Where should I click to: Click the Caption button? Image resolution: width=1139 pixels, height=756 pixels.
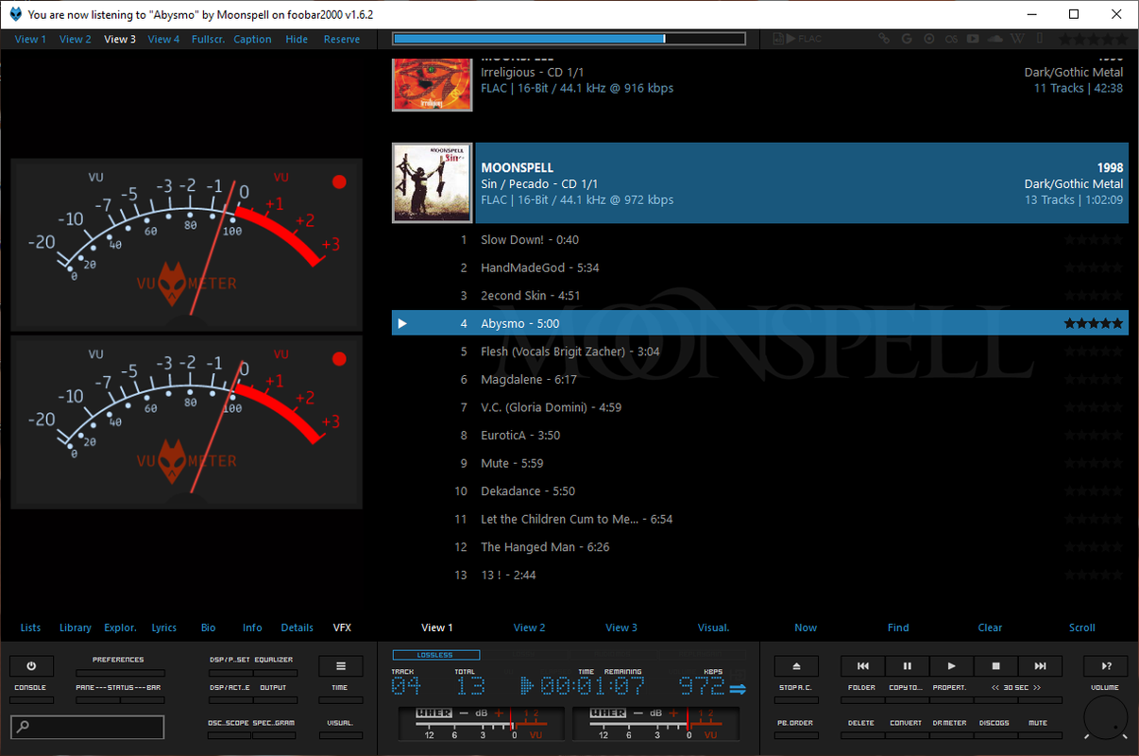click(252, 40)
